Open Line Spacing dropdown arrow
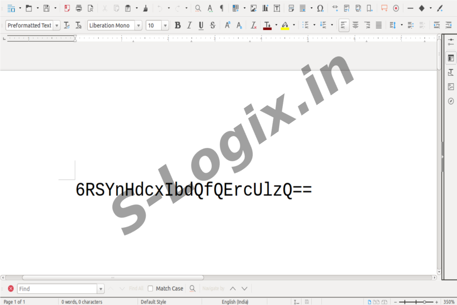457x305 pixels. tap(402, 25)
